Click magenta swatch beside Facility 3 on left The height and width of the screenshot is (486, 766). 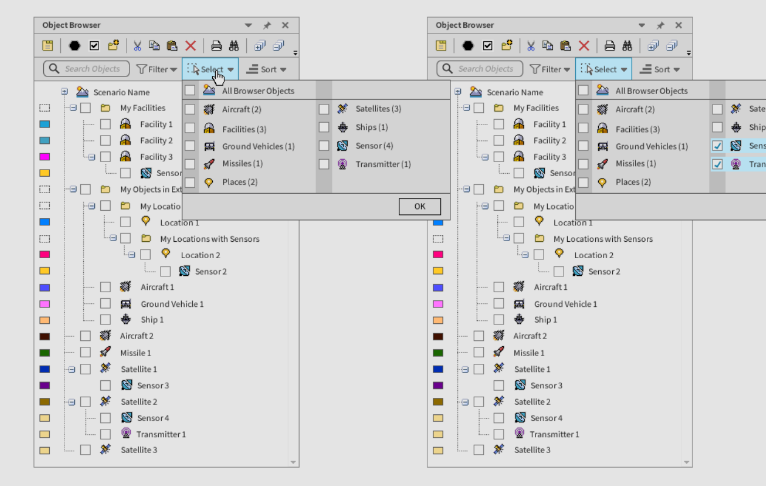pos(44,157)
